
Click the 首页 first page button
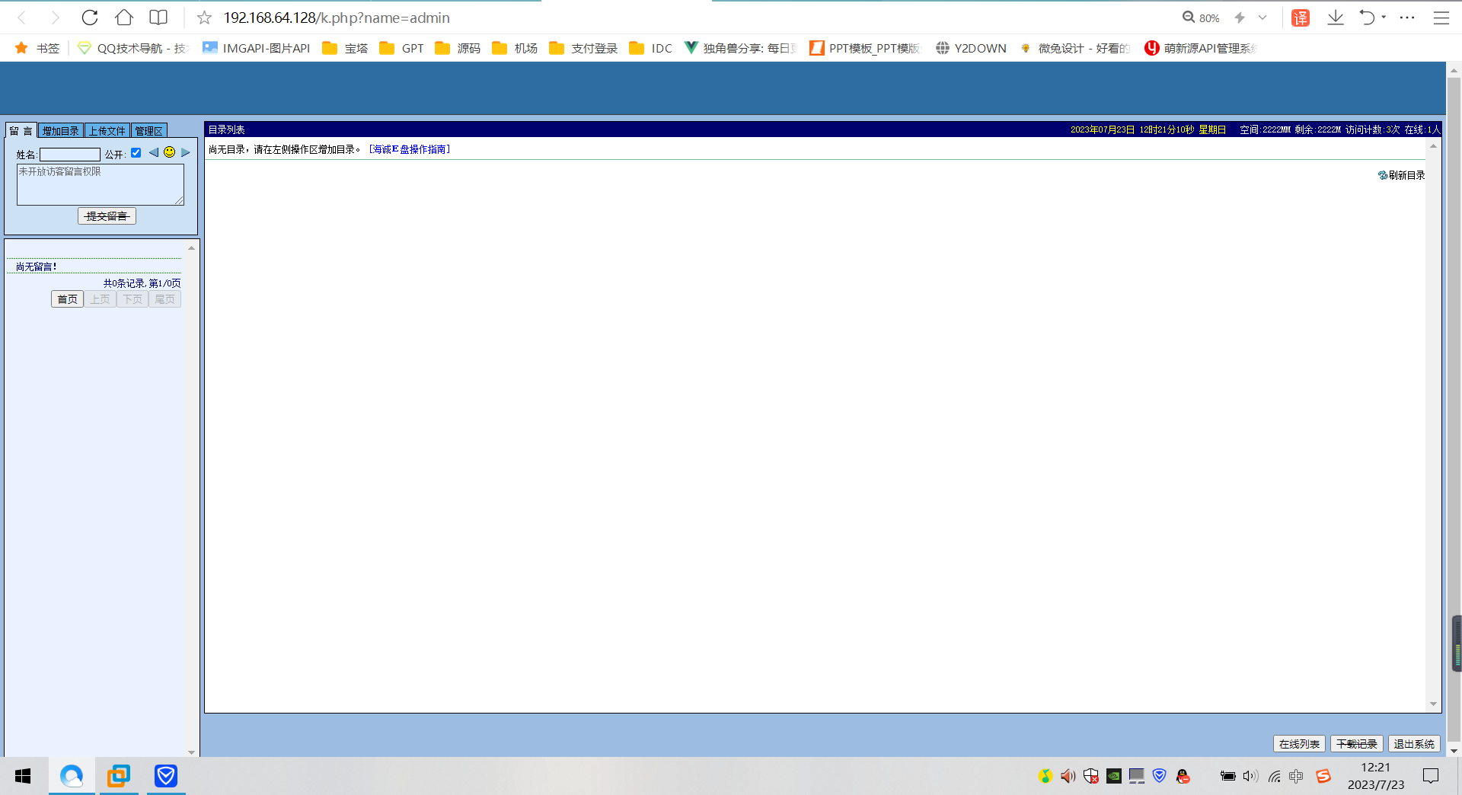coord(67,299)
